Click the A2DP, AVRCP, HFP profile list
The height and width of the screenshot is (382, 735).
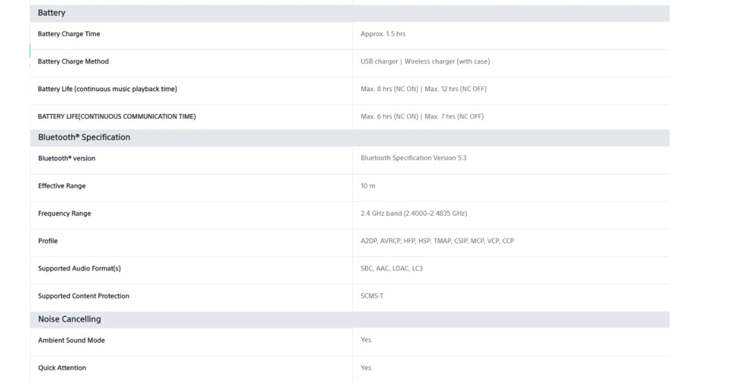click(x=437, y=241)
